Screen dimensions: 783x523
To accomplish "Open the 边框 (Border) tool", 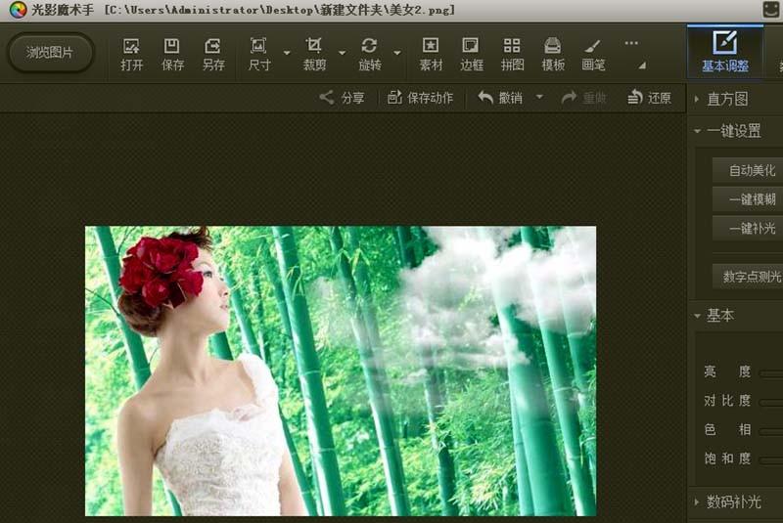I will tap(471, 53).
